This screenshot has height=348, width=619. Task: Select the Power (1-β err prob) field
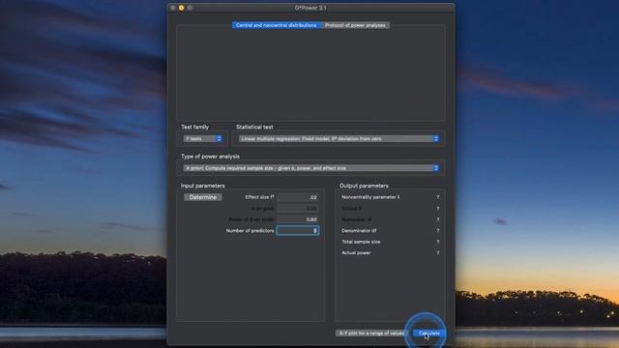(298, 219)
